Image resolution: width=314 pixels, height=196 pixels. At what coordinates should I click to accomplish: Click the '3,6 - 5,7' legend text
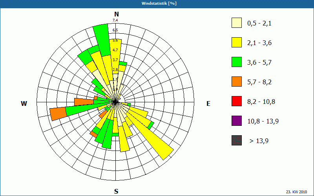pyautogui.click(x=259, y=63)
